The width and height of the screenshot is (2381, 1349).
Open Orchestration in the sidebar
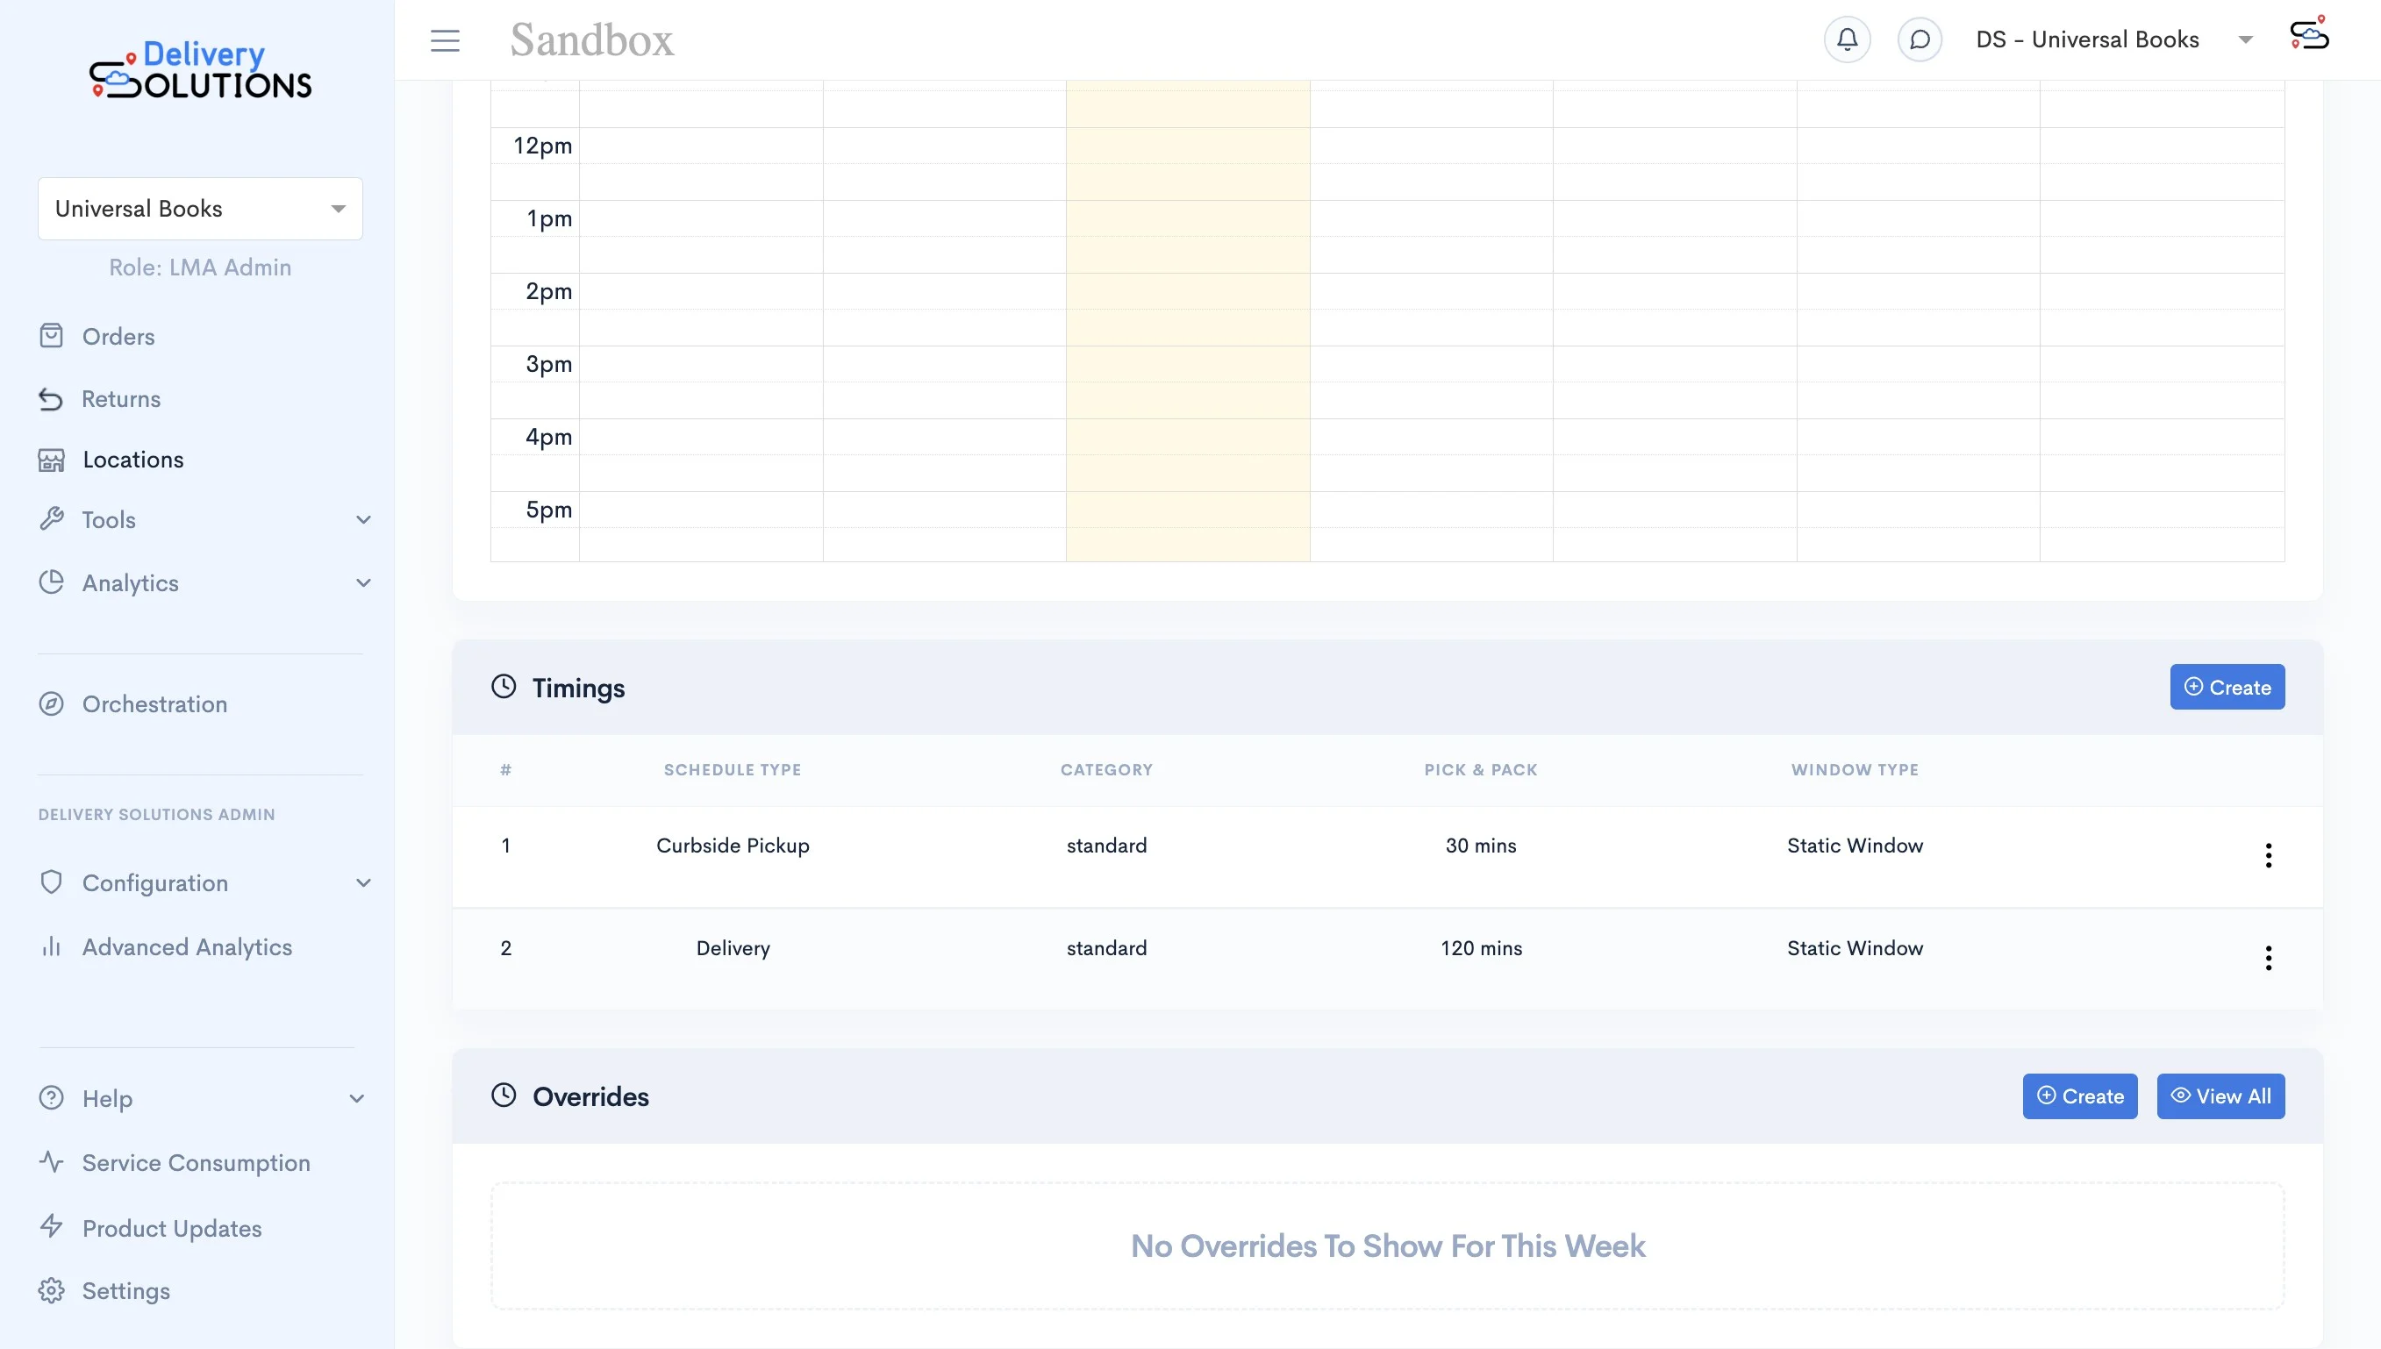[x=154, y=704]
